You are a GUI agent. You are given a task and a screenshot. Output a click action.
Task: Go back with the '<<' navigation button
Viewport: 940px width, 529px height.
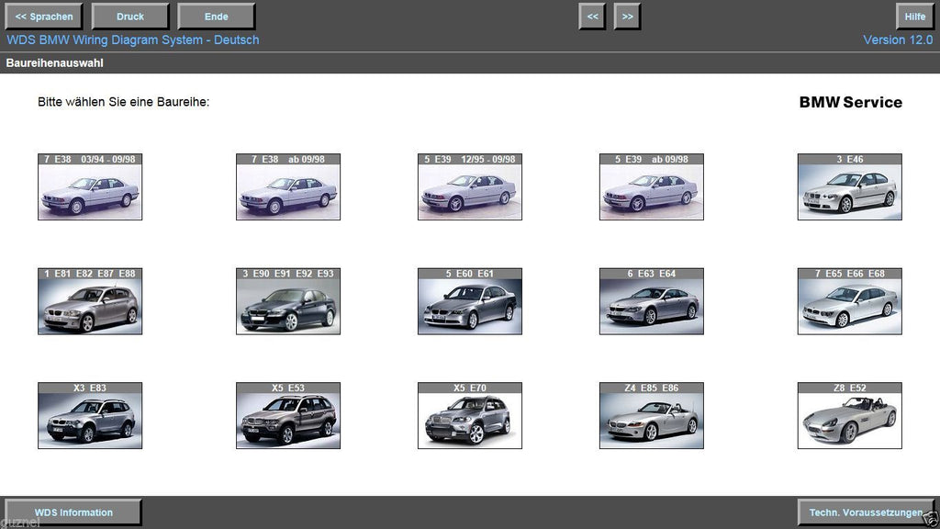592,17
